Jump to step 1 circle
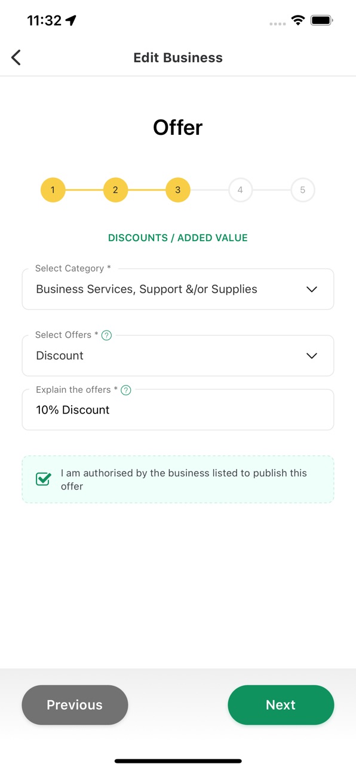Image resolution: width=356 pixels, height=770 pixels. tap(53, 190)
